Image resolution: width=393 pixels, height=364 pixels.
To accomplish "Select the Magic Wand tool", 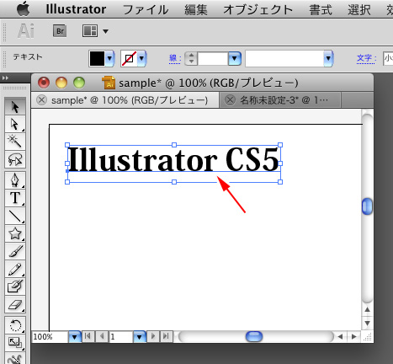I will pyautogui.click(x=15, y=142).
